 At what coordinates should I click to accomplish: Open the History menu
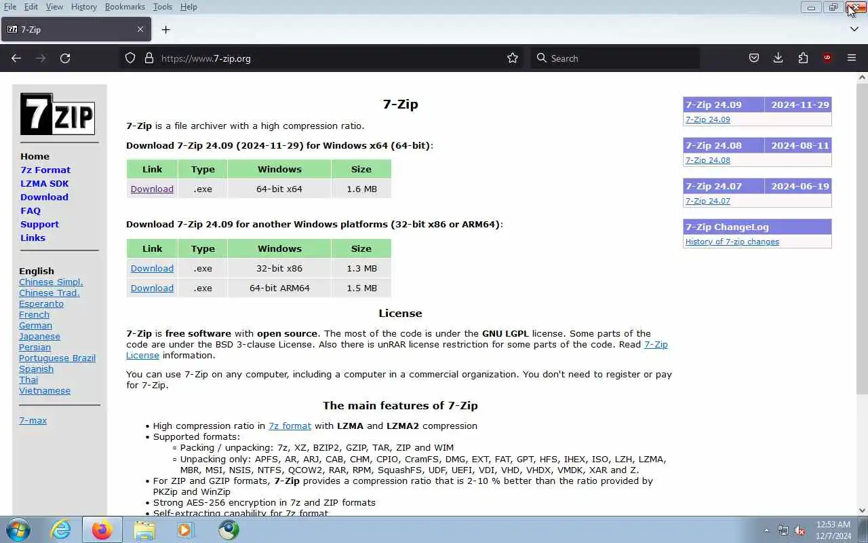coord(83,7)
